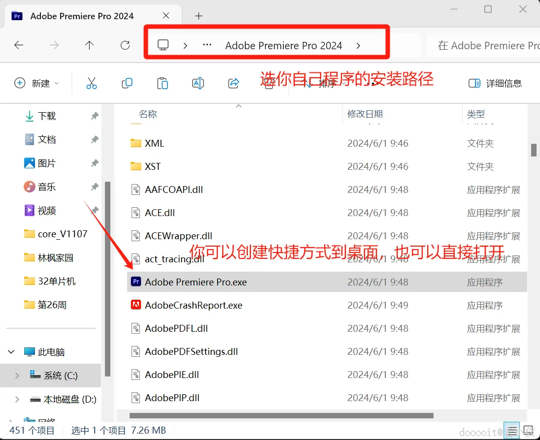Open 32单片机 folder in sidebar

click(x=50, y=282)
